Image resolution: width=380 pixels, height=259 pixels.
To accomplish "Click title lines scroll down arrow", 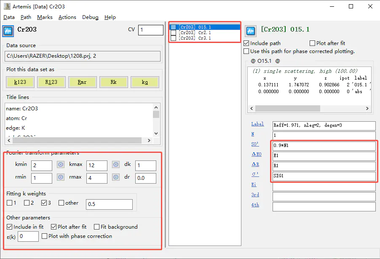I will click(x=156, y=134).
